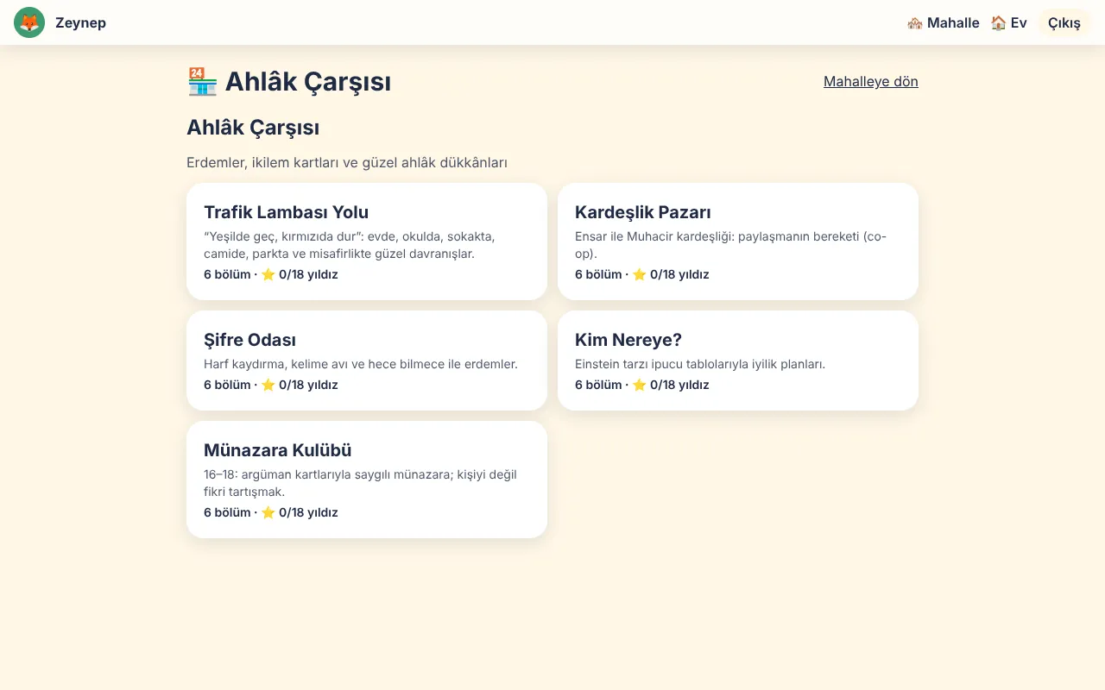Go to the Ev navigation link
This screenshot has width=1105, height=690.
1008,22
